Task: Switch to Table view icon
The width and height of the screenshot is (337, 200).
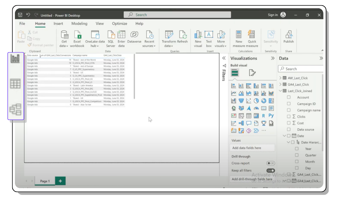Action: pyautogui.click(x=16, y=84)
